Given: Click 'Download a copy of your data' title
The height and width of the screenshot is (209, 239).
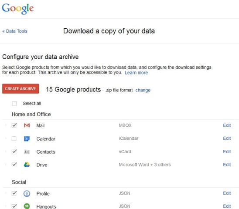Looking at the screenshot, I should click(109, 31).
